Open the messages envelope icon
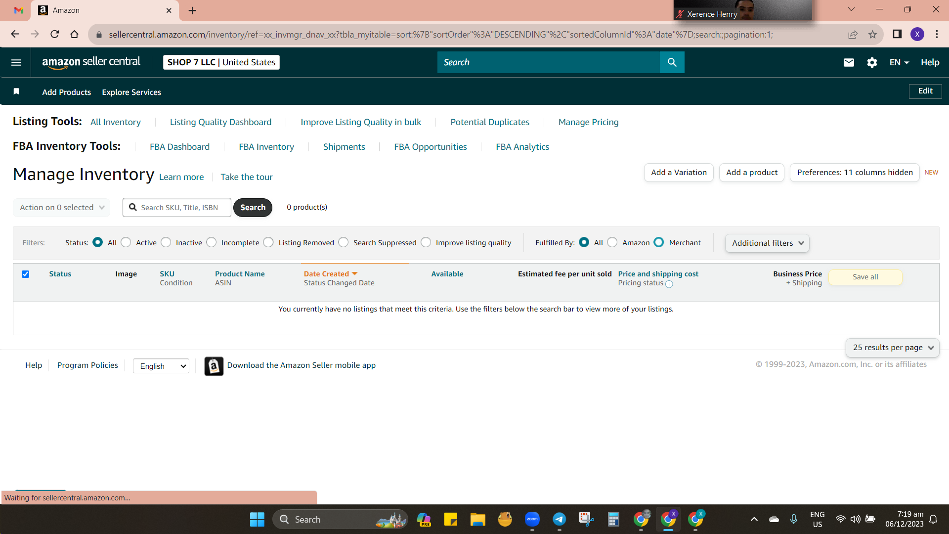The image size is (949, 534). pos(849,62)
